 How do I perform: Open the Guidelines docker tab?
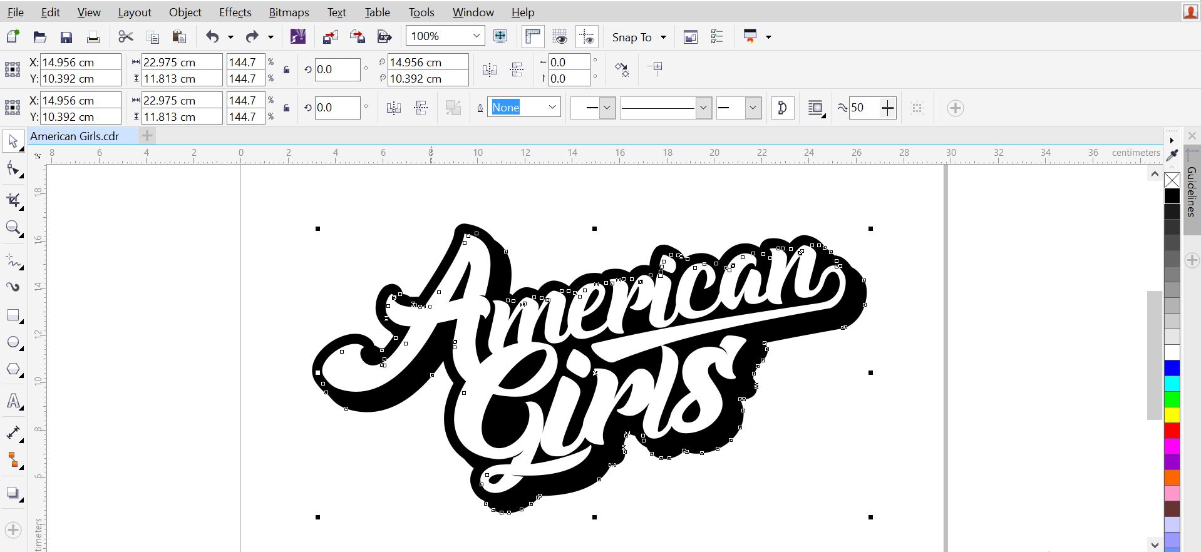(x=1191, y=191)
